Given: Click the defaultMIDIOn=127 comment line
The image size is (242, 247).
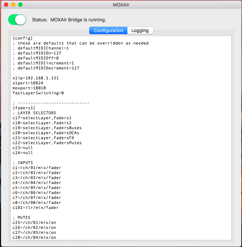Looking at the screenshot, I should coord(37,53).
